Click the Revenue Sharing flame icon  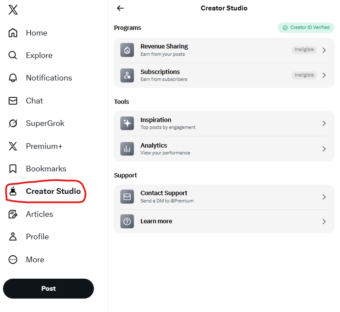click(127, 50)
